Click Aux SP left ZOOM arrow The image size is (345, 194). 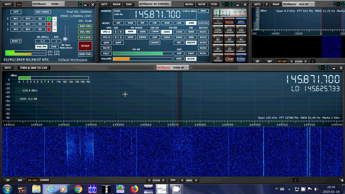pos(291,61)
